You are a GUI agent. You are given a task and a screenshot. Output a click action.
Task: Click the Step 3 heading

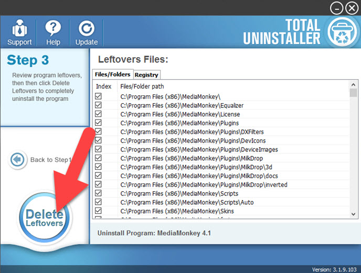pyautogui.click(x=28, y=60)
